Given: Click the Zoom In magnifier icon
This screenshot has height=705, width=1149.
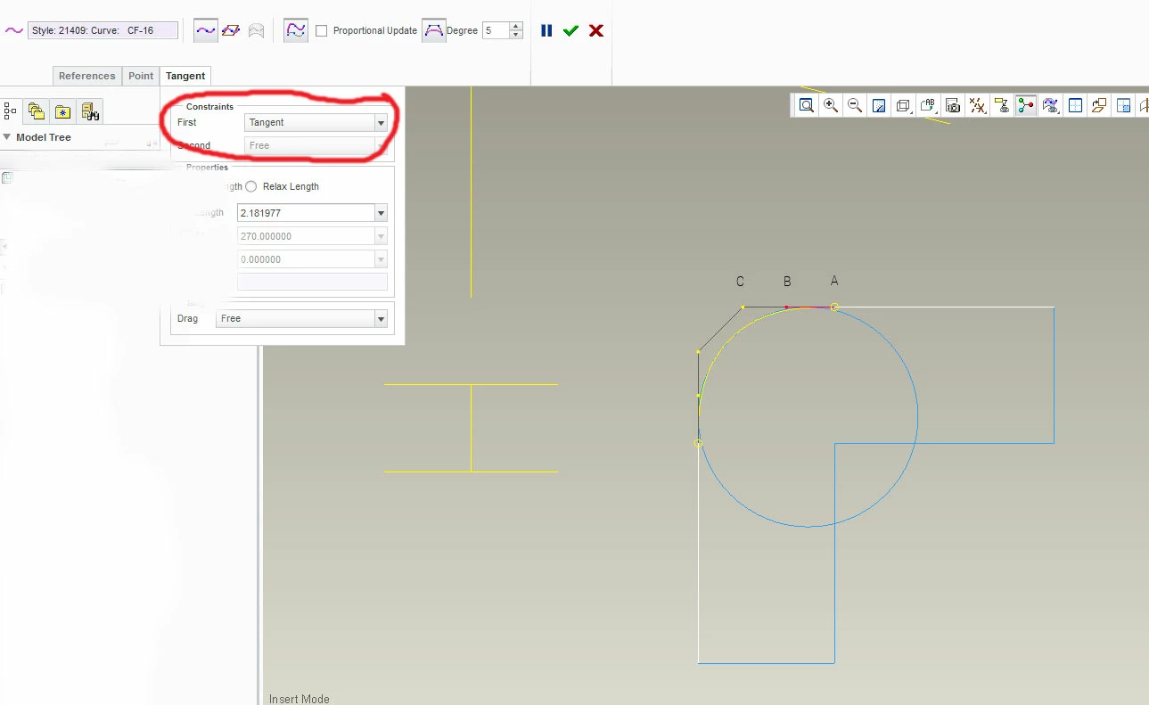Looking at the screenshot, I should [x=831, y=105].
